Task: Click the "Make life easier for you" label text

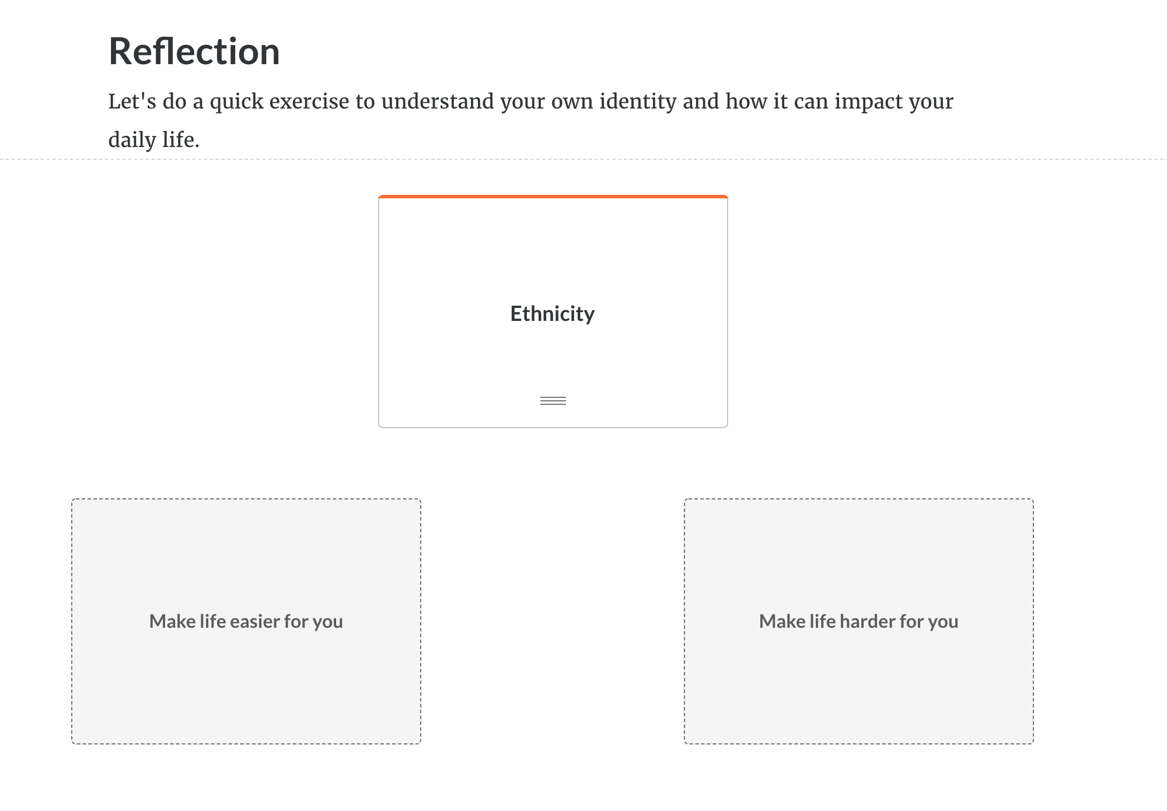Action: click(x=246, y=621)
